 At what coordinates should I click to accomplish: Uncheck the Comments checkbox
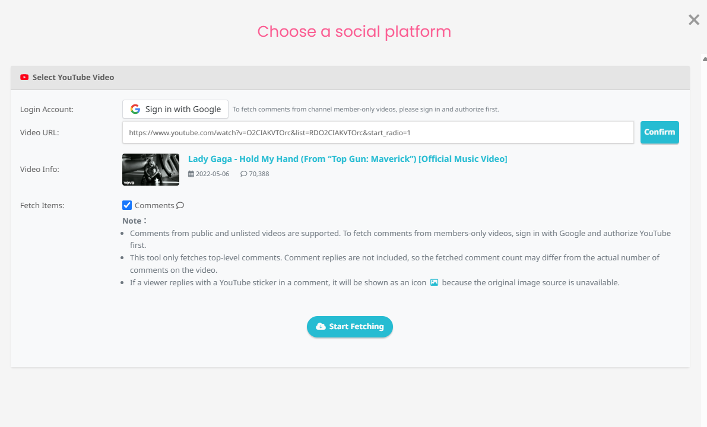point(127,205)
